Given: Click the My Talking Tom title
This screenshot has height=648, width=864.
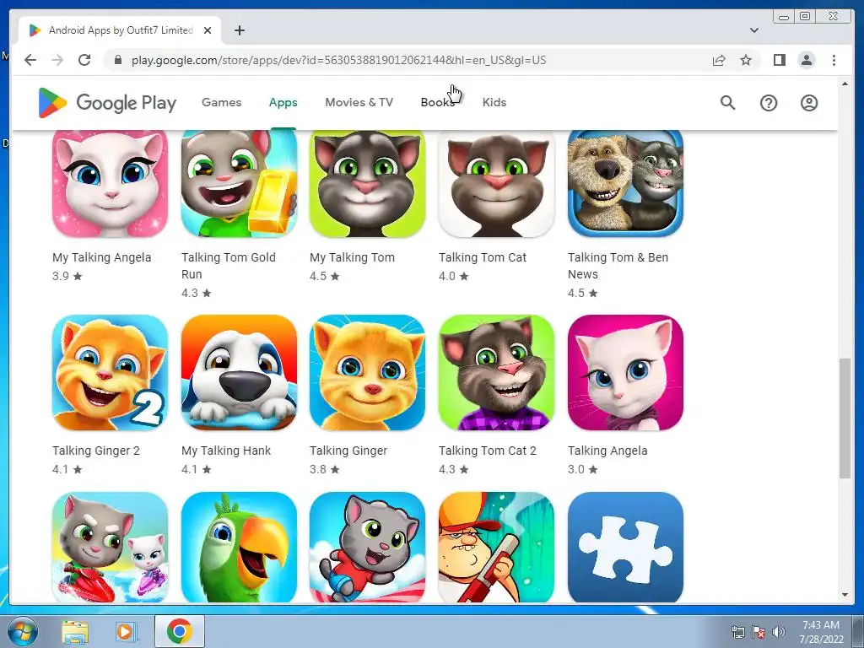Looking at the screenshot, I should coord(352,257).
